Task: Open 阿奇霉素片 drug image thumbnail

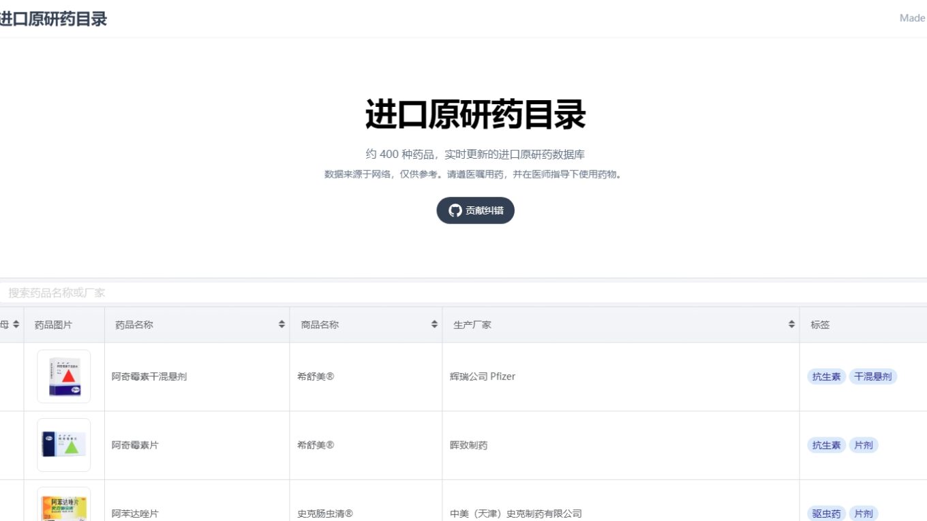Action: [x=64, y=445]
